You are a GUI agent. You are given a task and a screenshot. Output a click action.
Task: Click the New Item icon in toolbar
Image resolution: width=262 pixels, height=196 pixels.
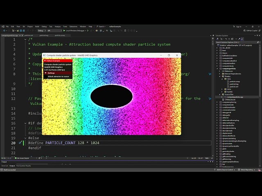[13, 31]
